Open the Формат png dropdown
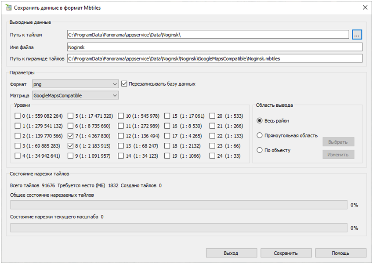This screenshot has height=264, width=373. coord(75,84)
